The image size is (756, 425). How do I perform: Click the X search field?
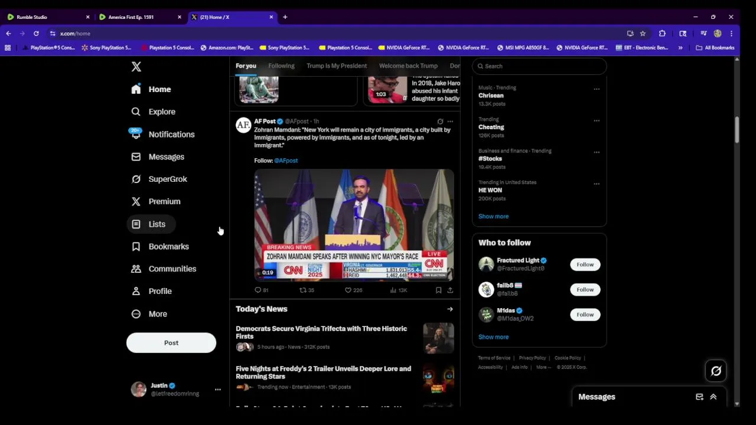click(539, 66)
